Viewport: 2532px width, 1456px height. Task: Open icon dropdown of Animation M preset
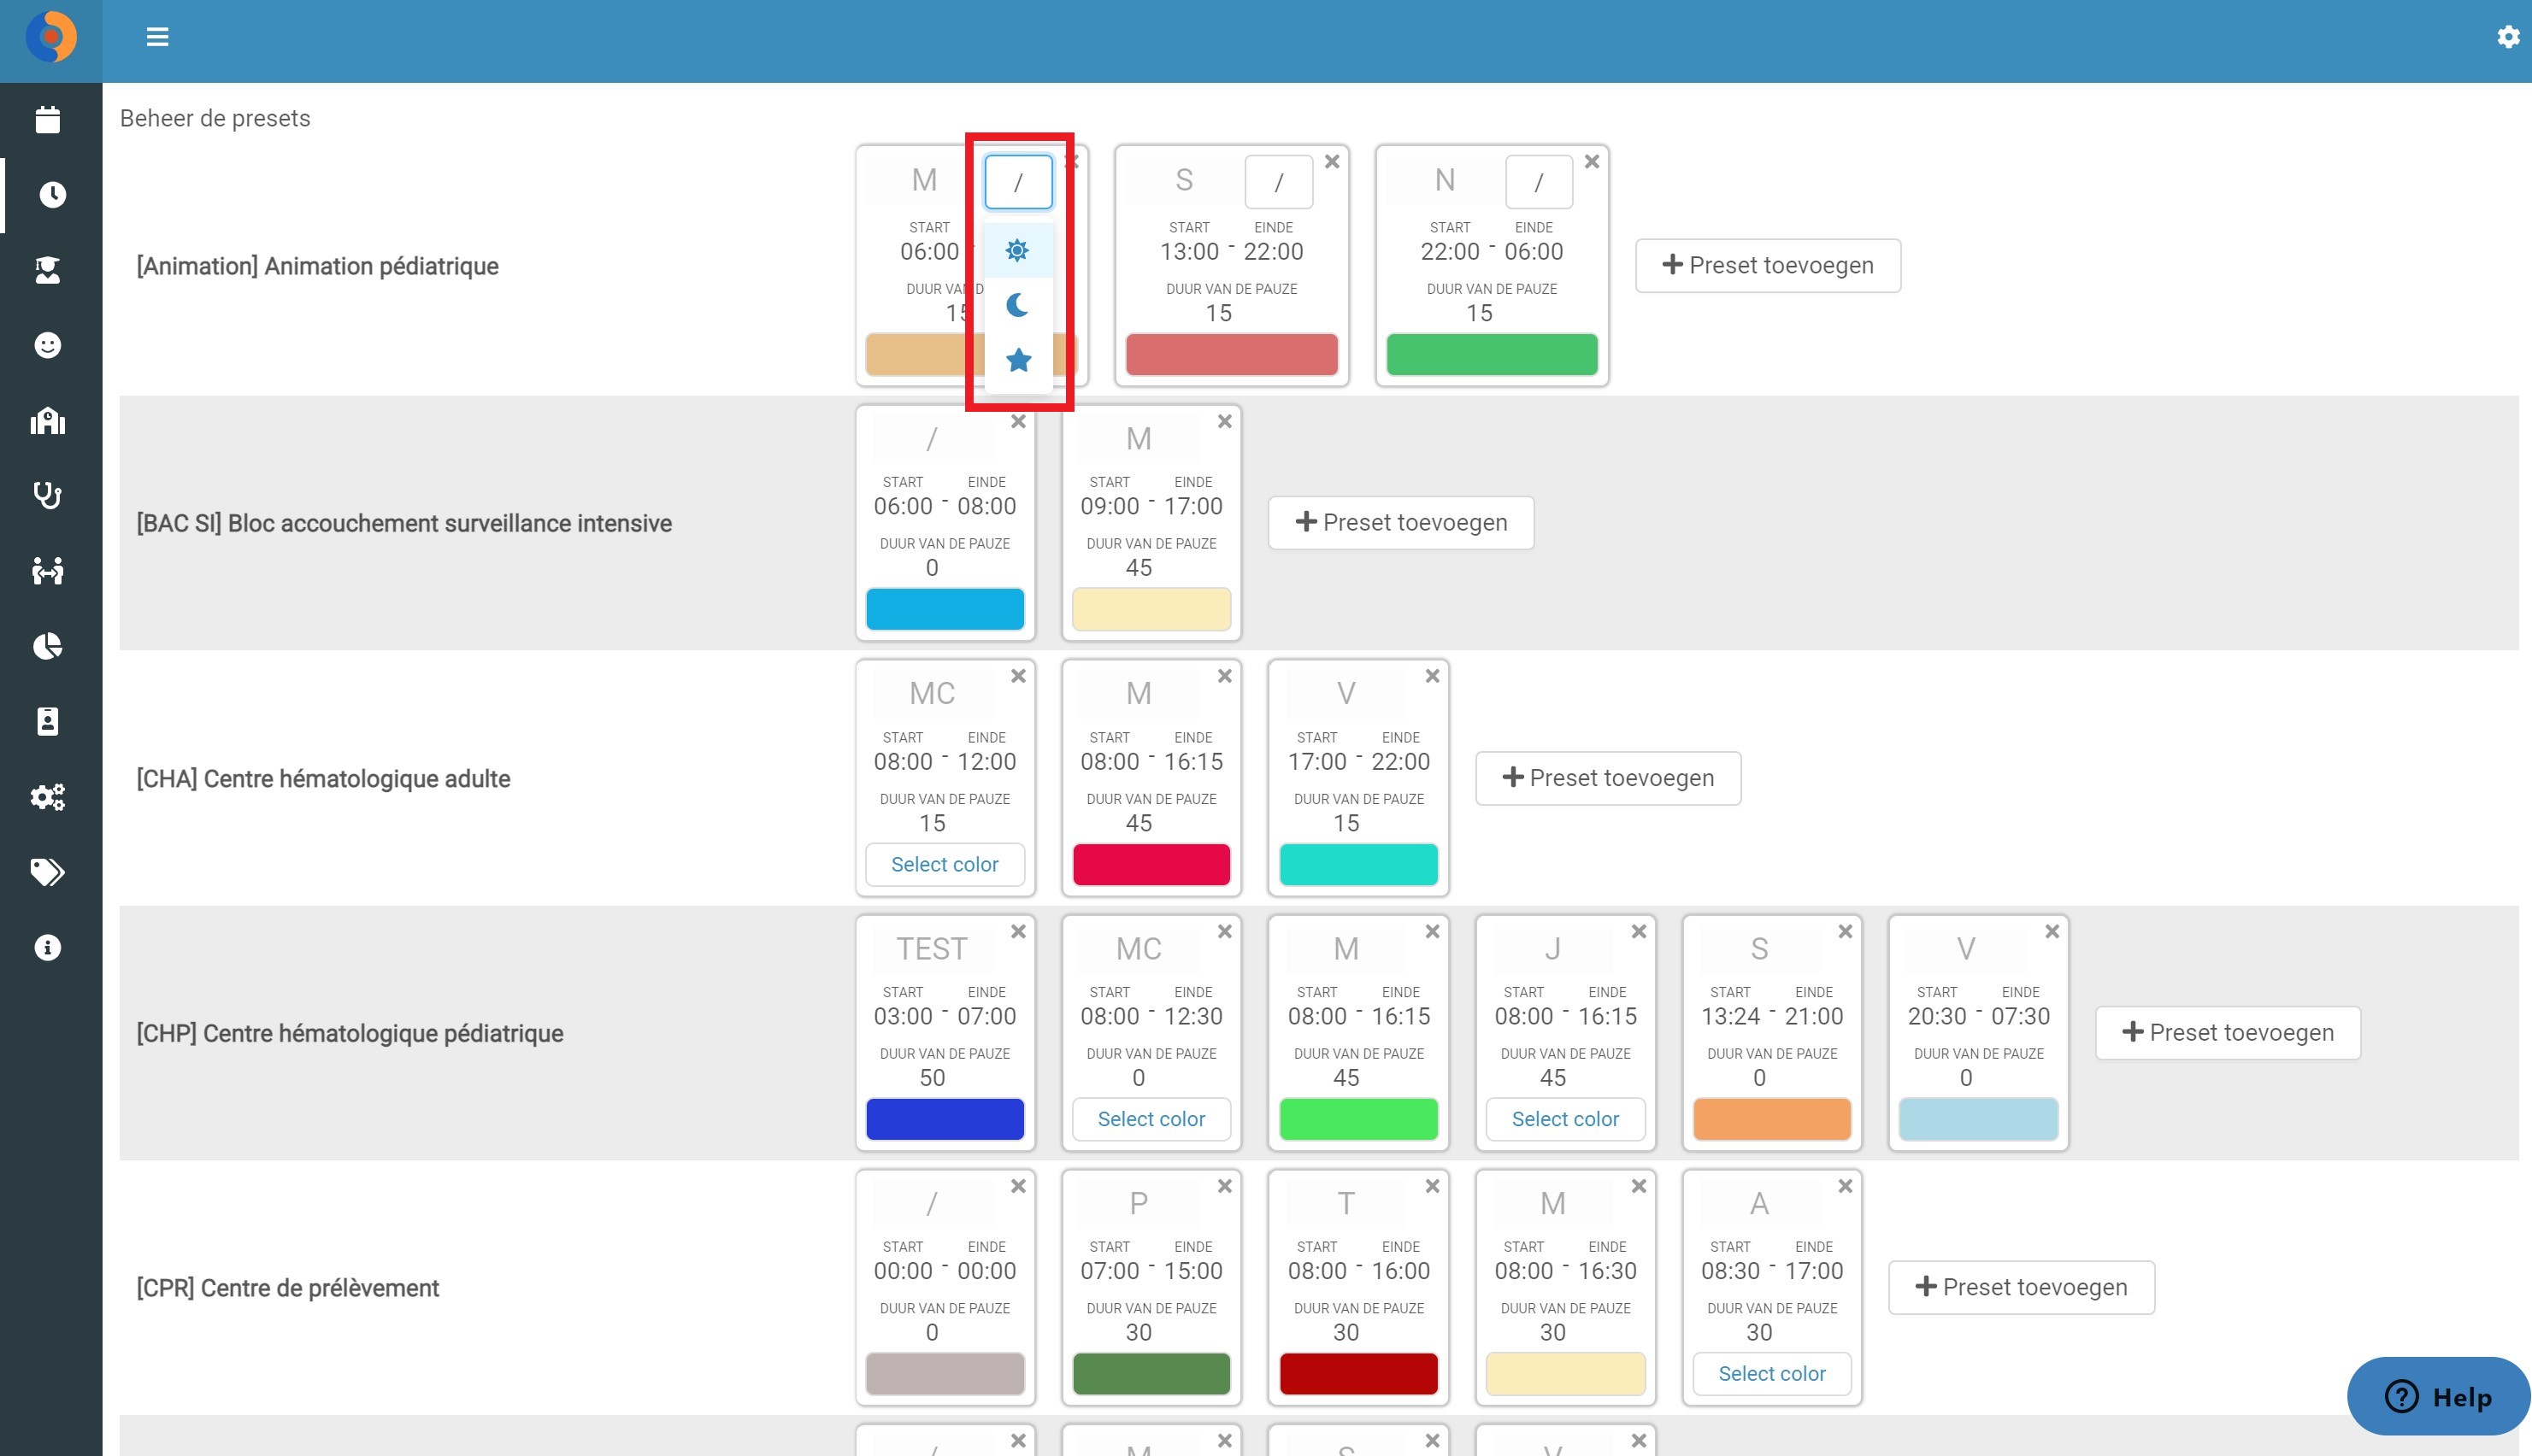point(1018,182)
